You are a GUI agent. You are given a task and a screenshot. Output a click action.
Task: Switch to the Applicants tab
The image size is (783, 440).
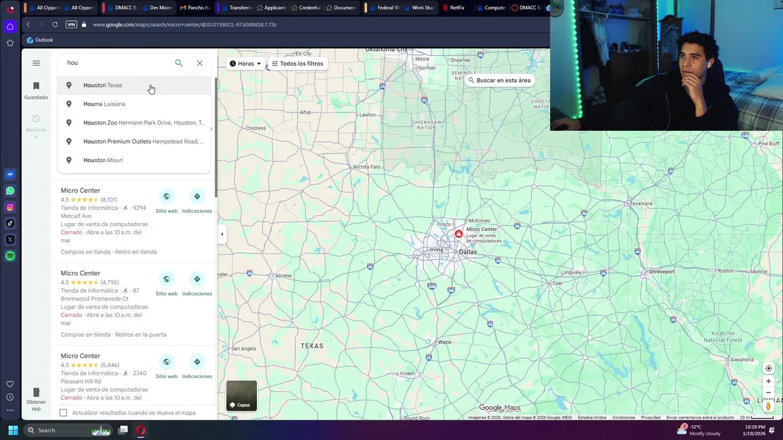(x=271, y=8)
